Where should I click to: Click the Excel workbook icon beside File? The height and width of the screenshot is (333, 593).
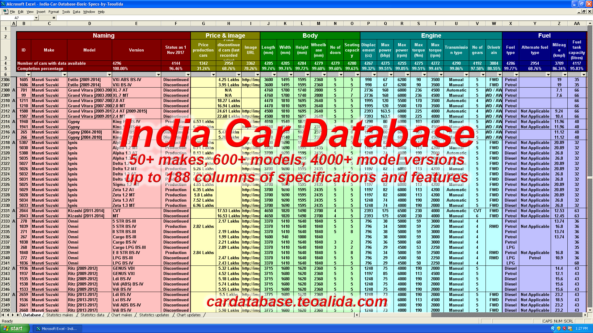(6, 12)
